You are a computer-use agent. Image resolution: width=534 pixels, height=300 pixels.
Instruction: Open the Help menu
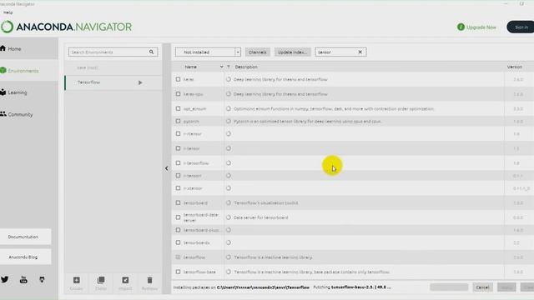click(x=8, y=12)
